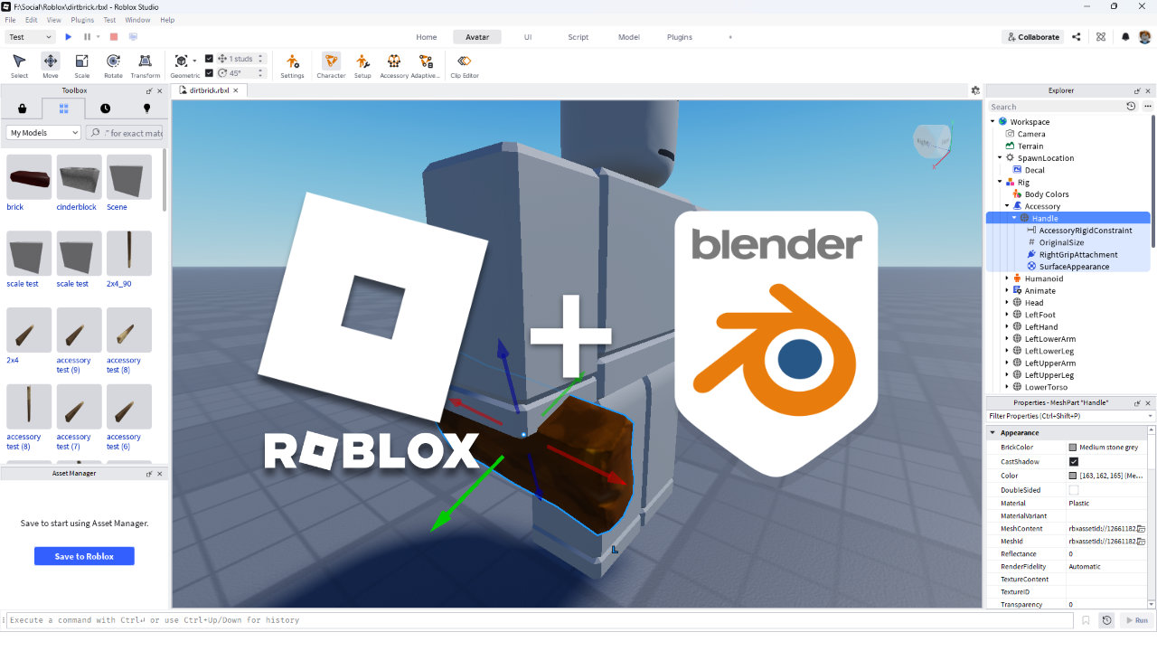Click the BrickColor Medium stone grey swatch
Screen dimensions: 1157x651
click(x=1073, y=448)
